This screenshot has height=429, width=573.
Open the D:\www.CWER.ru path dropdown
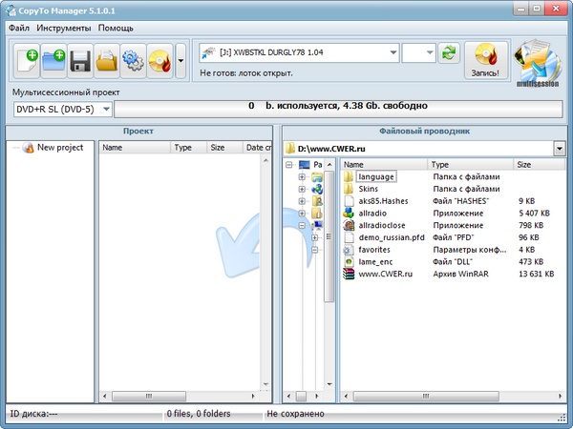(559, 149)
